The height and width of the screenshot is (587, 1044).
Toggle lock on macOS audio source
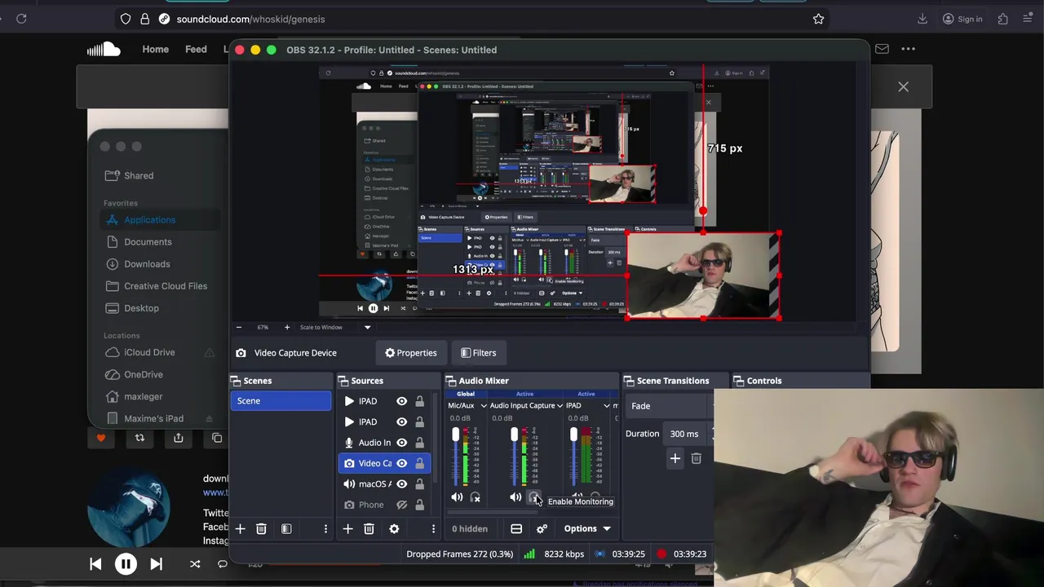click(x=419, y=484)
